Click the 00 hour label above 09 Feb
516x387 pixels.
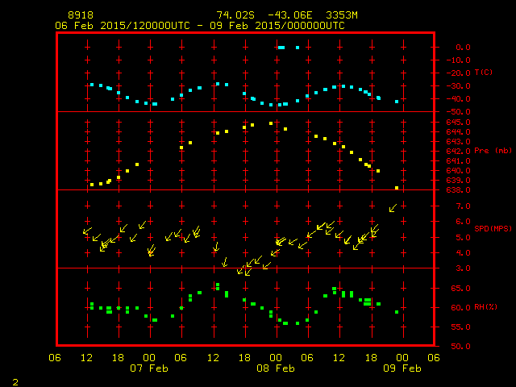point(402,358)
